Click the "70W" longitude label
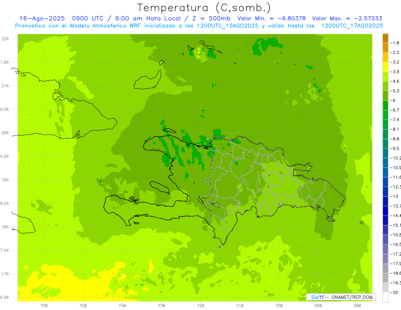401x310 pixels. 279,306
